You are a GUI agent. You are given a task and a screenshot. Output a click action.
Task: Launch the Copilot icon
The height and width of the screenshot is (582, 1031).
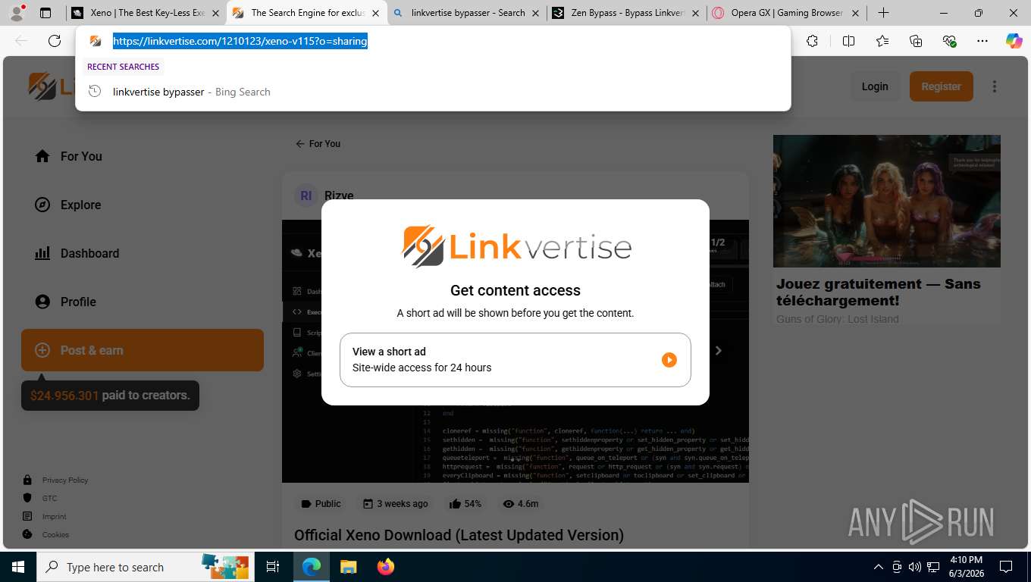click(1014, 41)
